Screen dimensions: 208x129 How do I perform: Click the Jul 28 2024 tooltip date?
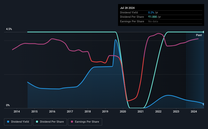tap(127, 8)
